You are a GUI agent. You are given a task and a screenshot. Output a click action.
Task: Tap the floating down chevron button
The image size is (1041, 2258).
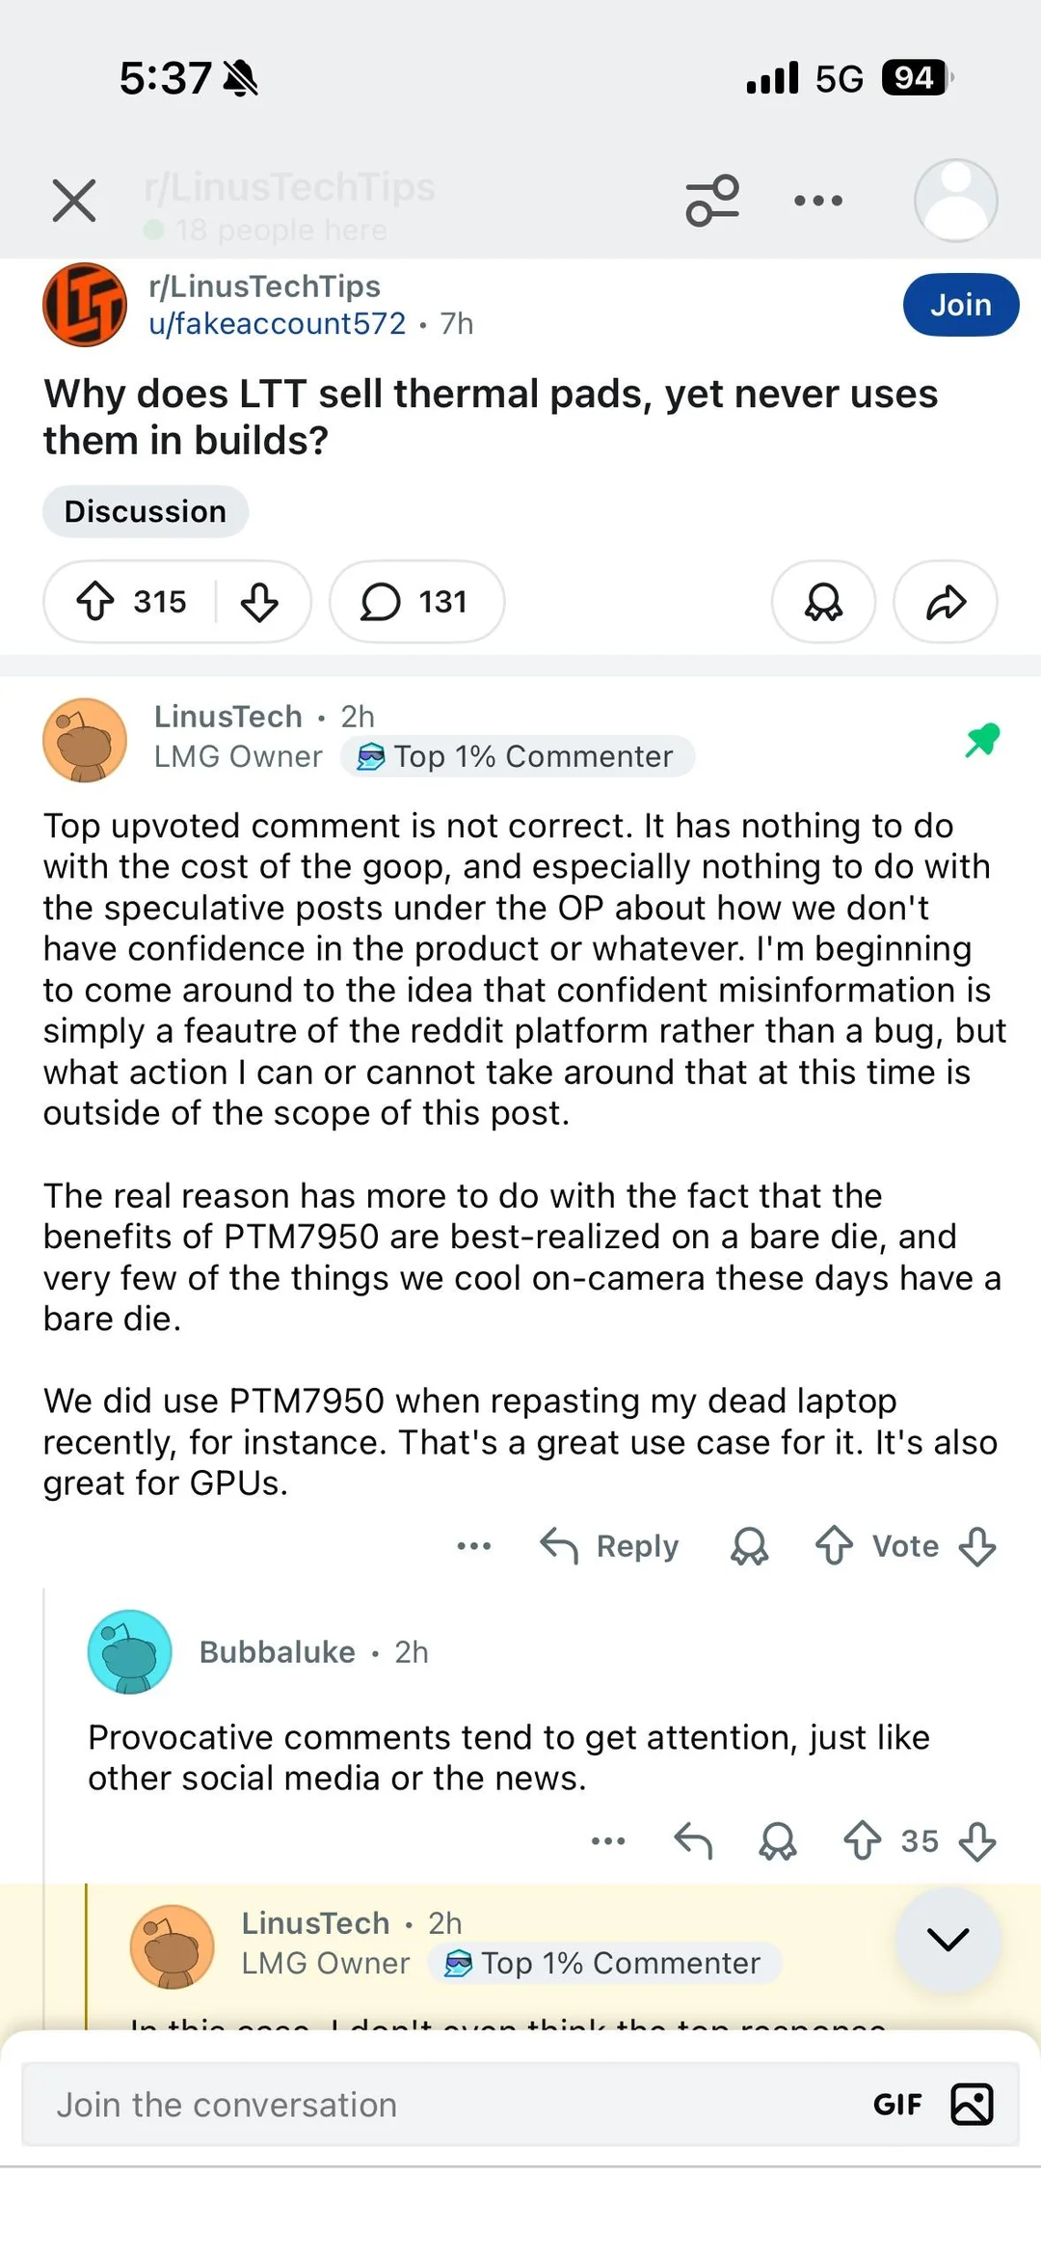[x=948, y=1940]
